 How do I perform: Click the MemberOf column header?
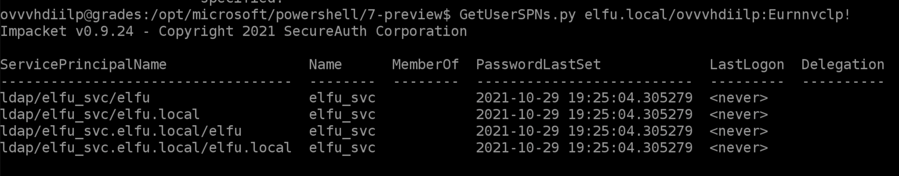(425, 65)
